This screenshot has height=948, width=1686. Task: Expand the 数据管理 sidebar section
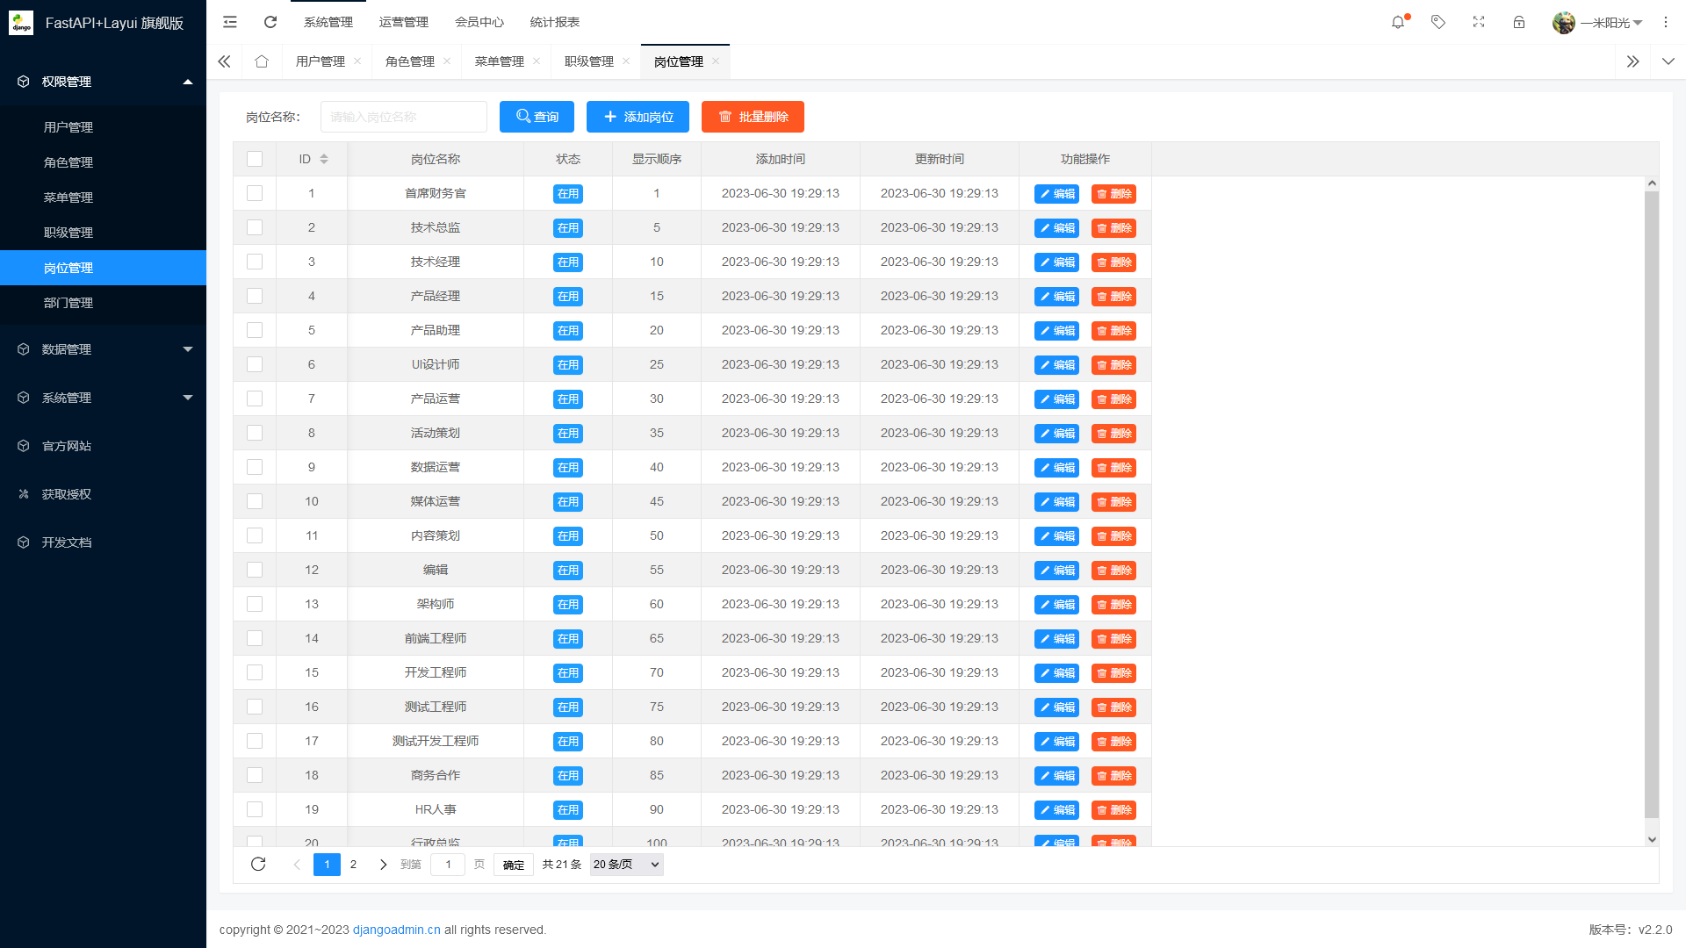(x=103, y=348)
